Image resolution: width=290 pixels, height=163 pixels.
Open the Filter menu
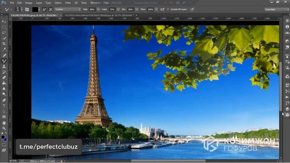click(68, 3)
